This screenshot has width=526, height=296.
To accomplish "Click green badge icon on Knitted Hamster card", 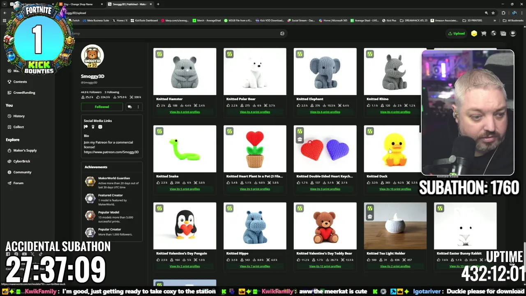I will 159,54.
